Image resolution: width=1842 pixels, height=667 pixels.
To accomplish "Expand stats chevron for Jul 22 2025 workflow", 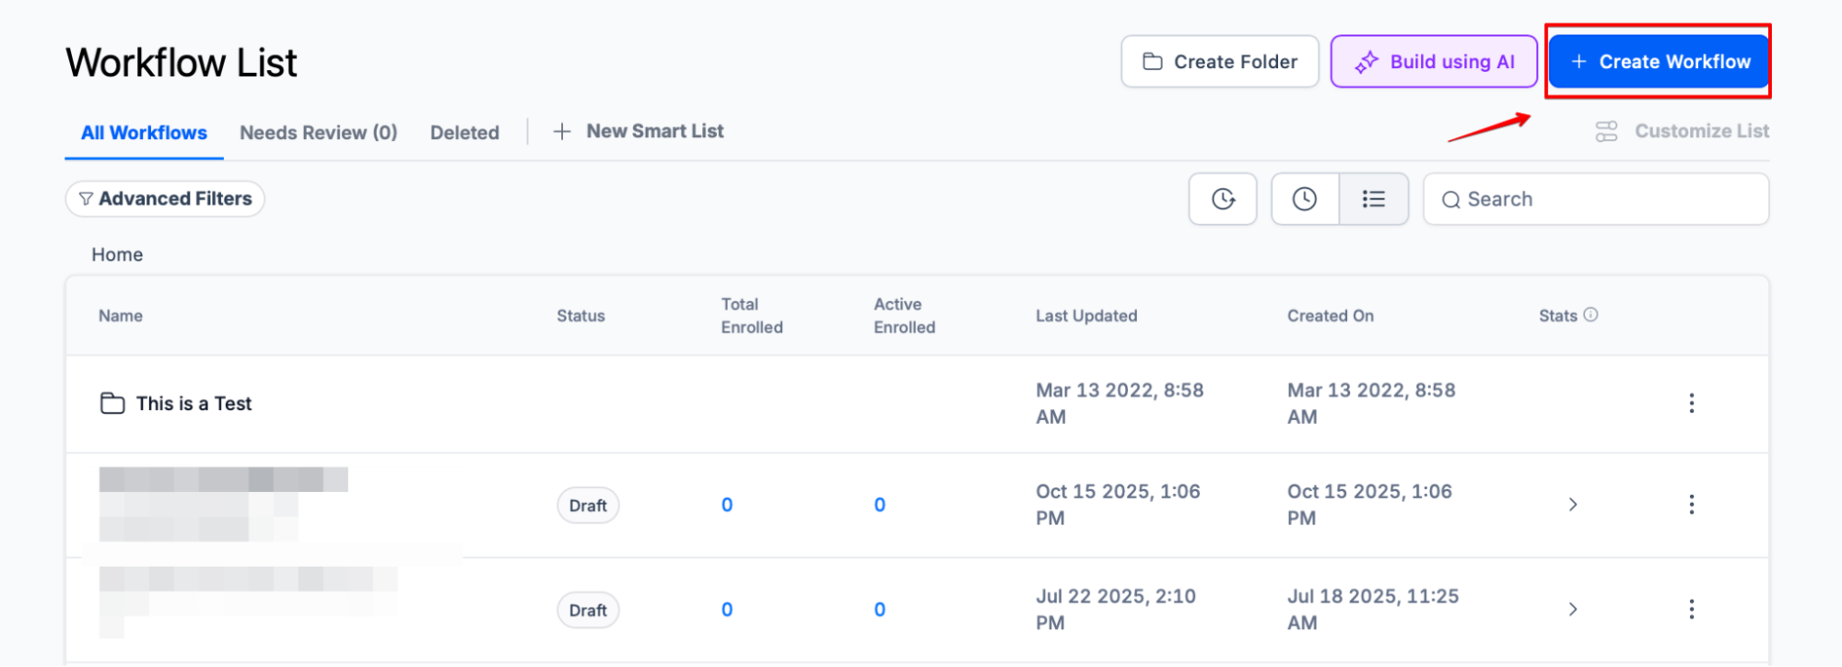I will tap(1573, 610).
